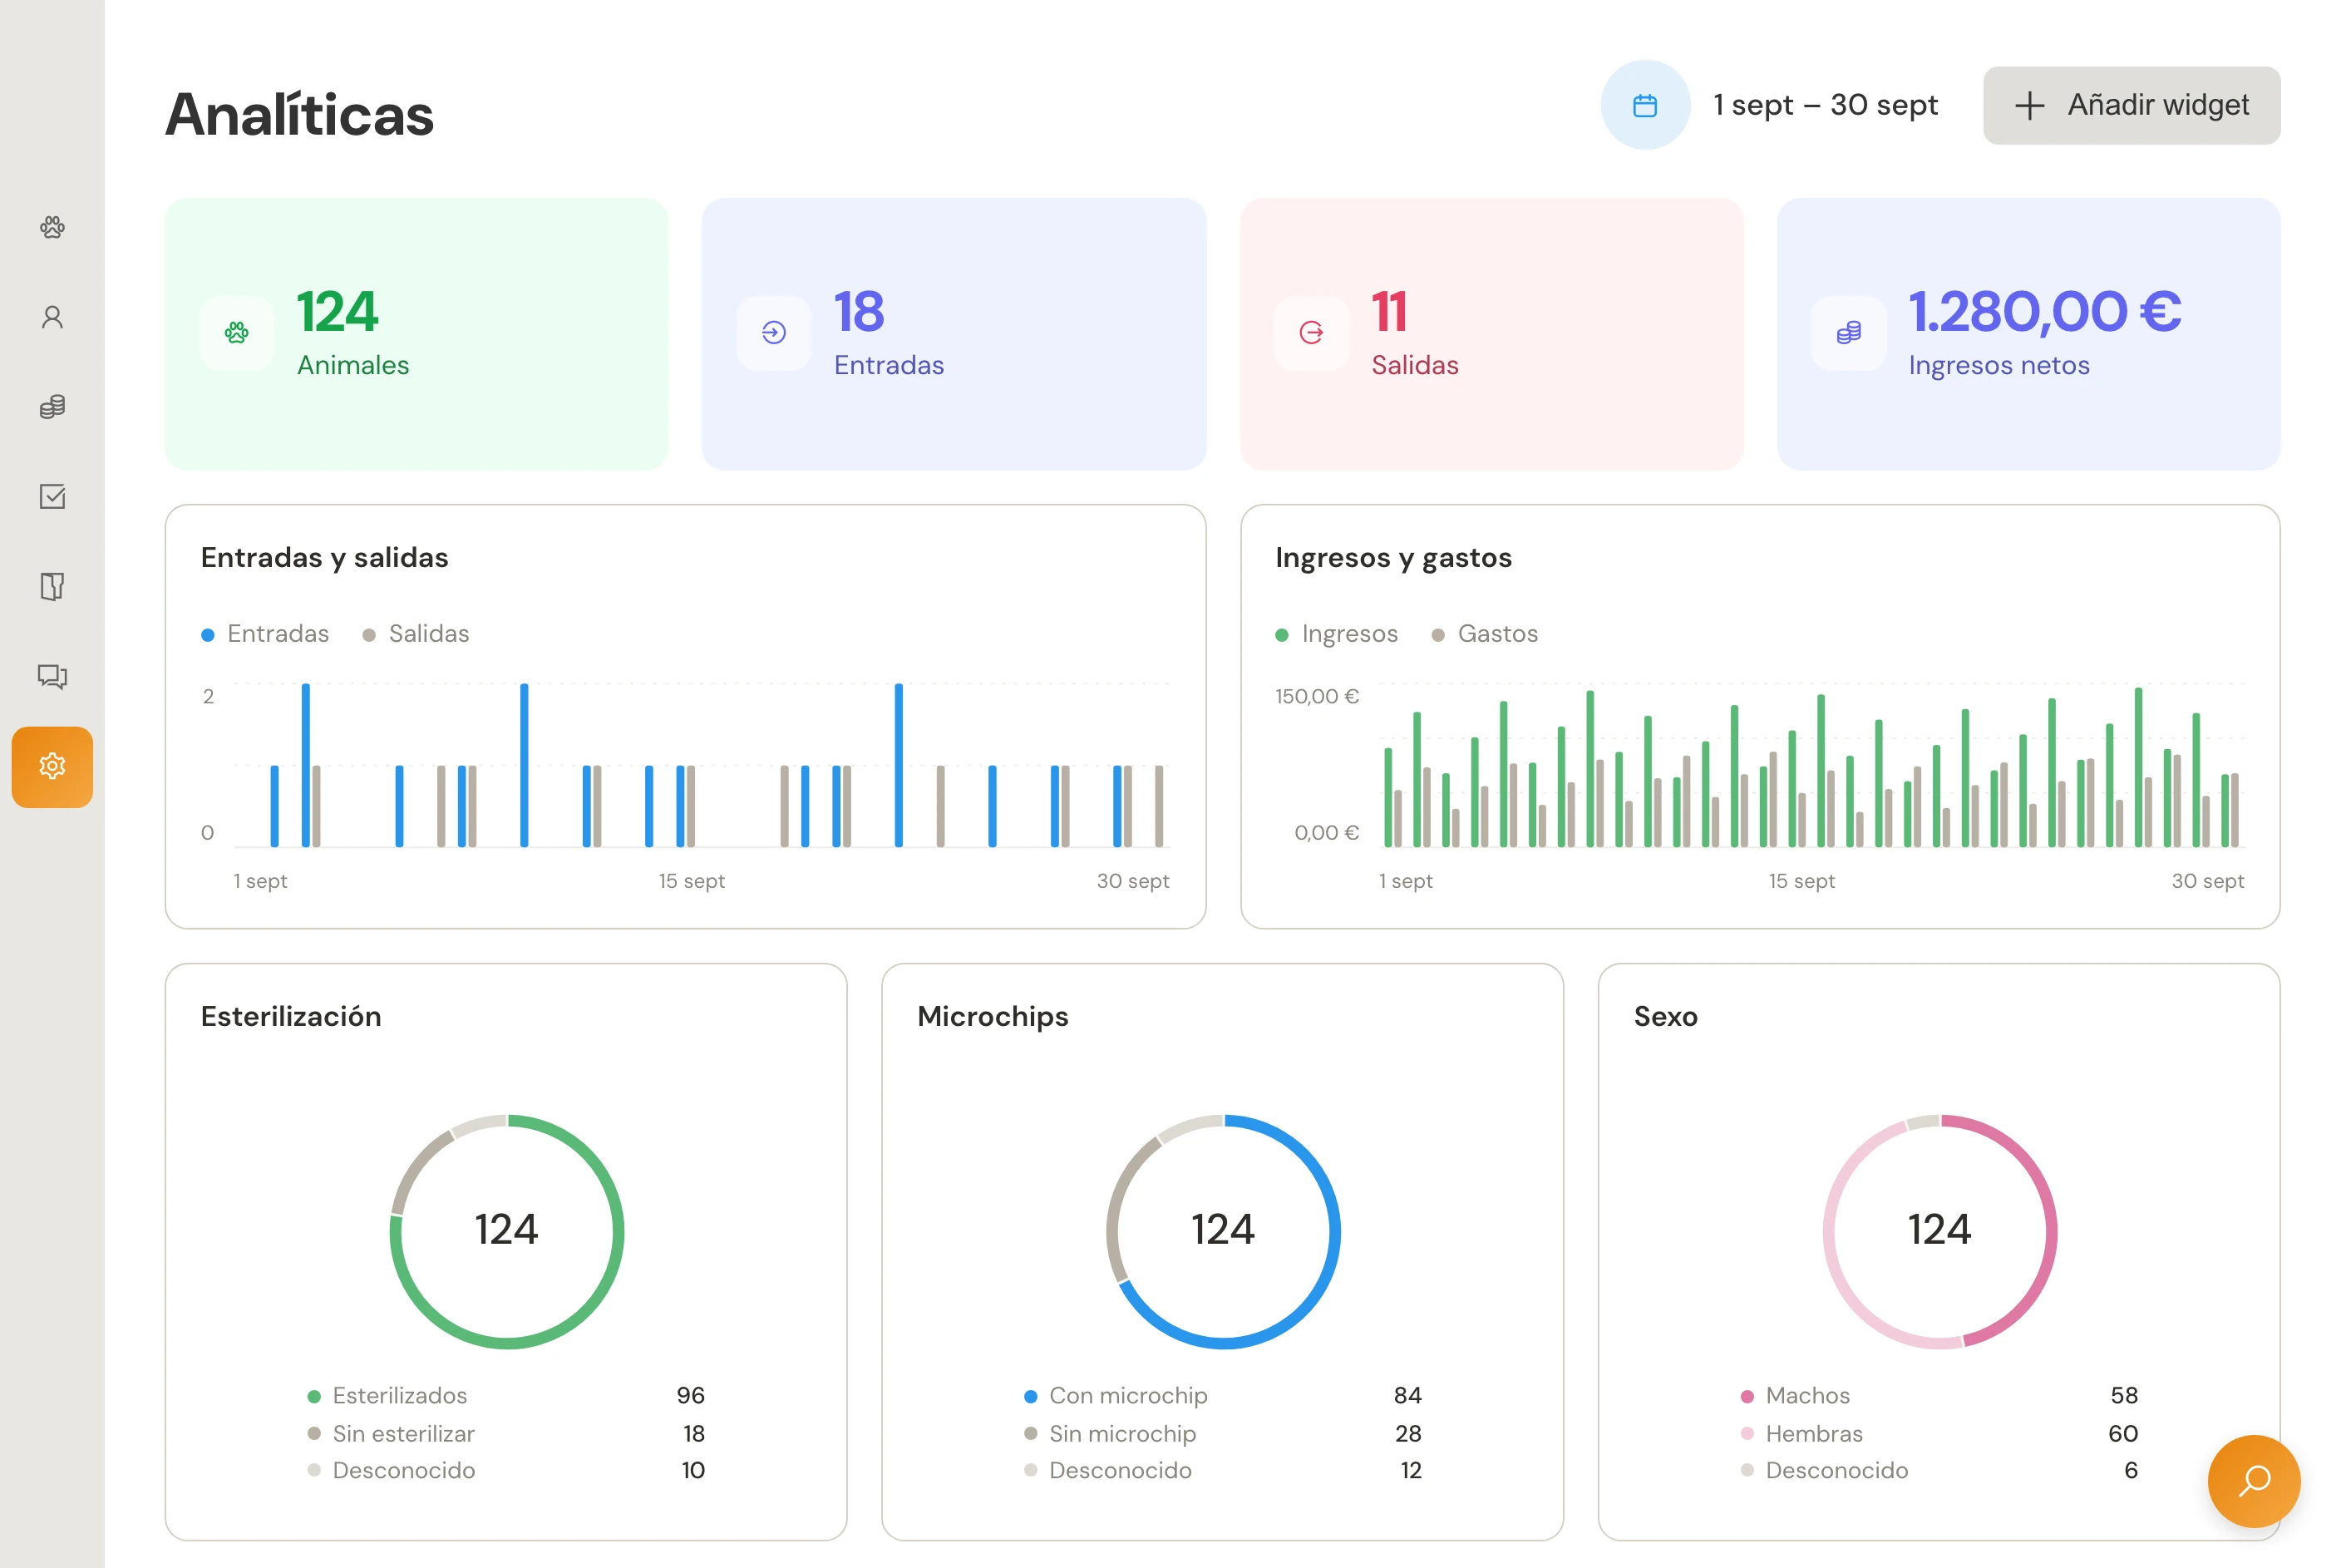Click the Ingresos y gastos widget title
The height and width of the screenshot is (1568, 2341).
pos(1393,558)
